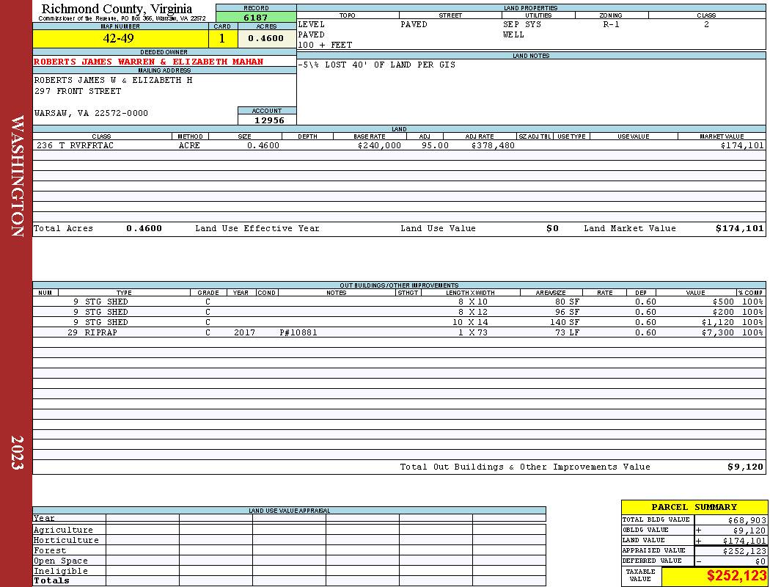Click the LEVEL topo value
Image resolution: width=770 pixels, height=587 pixels.
(x=312, y=24)
